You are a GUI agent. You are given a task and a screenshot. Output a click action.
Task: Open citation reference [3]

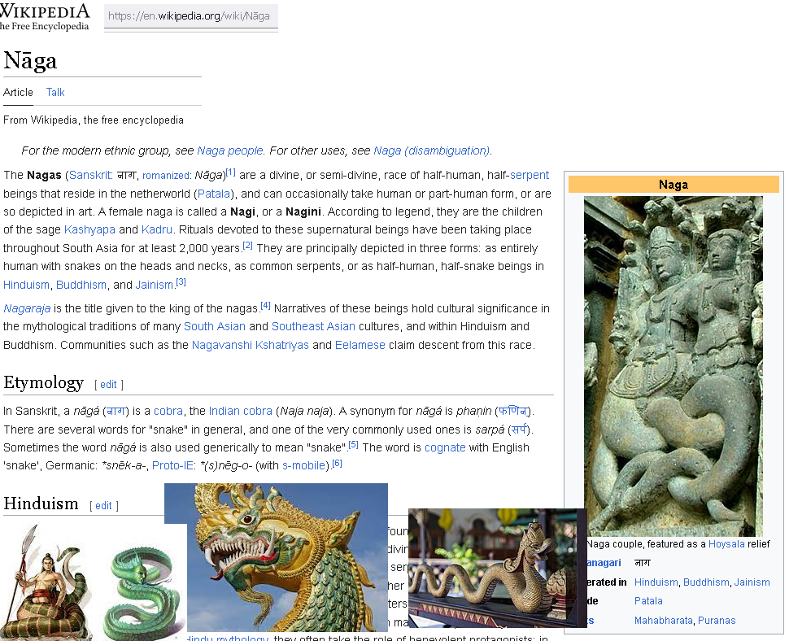click(x=181, y=282)
